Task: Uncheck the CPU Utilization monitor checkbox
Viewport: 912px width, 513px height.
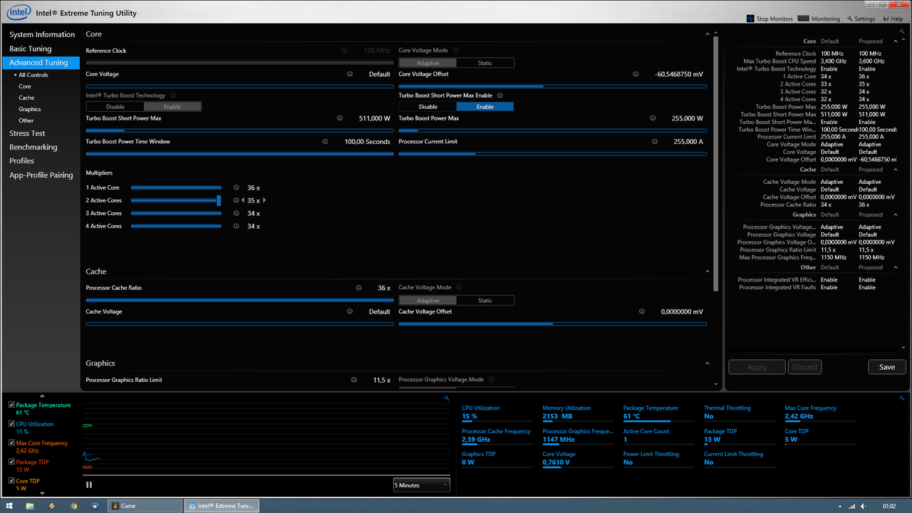Action: coord(11,424)
